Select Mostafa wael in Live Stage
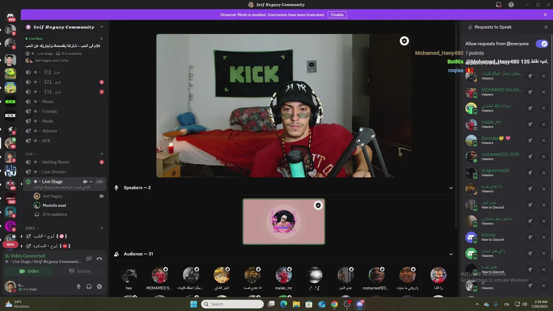This screenshot has height=311, width=553. tap(54, 205)
